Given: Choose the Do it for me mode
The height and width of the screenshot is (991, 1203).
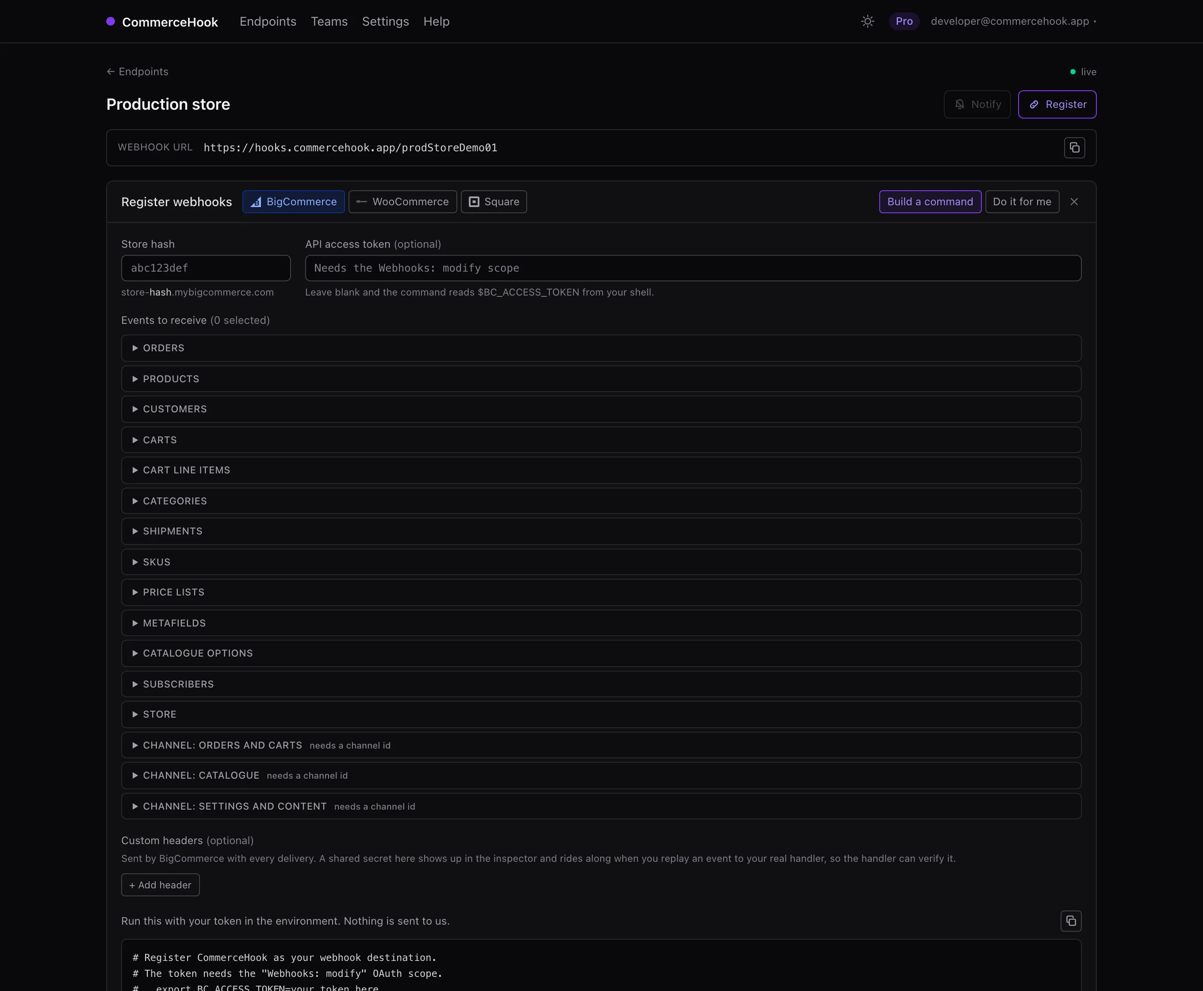Looking at the screenshot, I should point(1022,201).
